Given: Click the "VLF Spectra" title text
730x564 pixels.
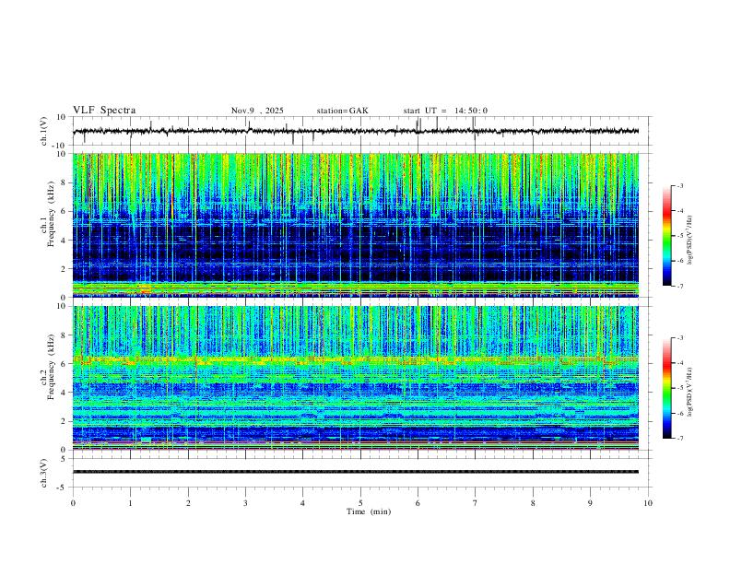Looking at the screenshot, I should 104,111.
